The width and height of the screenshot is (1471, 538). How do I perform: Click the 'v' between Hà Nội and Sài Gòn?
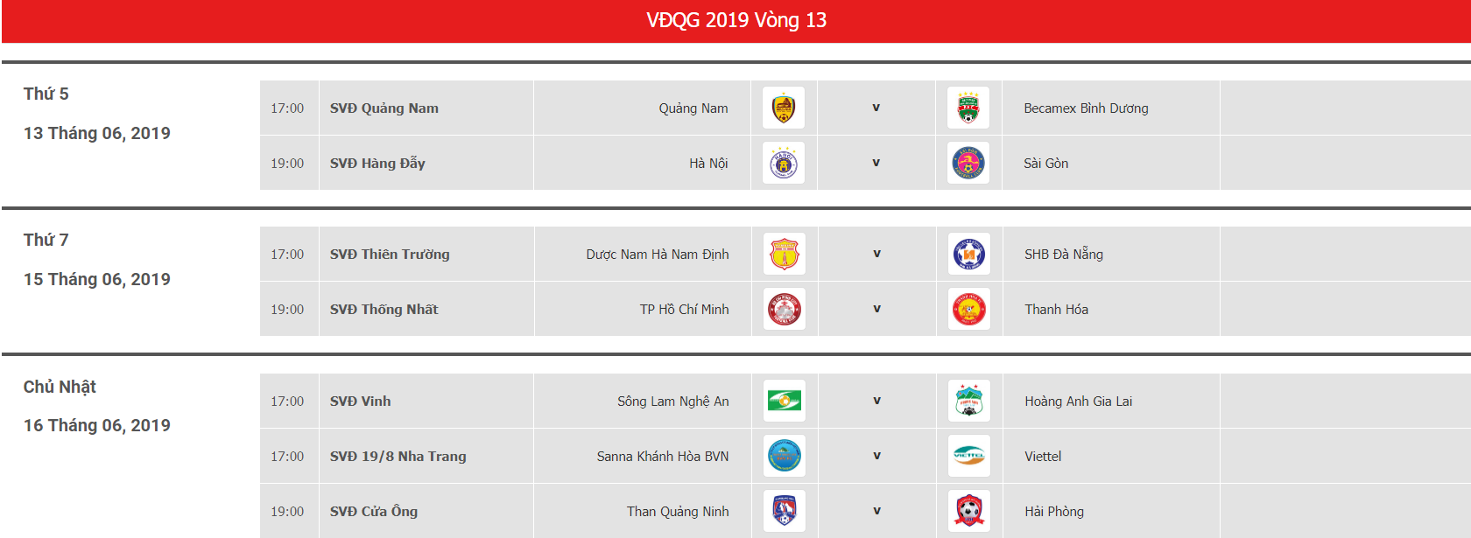(x=876, y=163)
